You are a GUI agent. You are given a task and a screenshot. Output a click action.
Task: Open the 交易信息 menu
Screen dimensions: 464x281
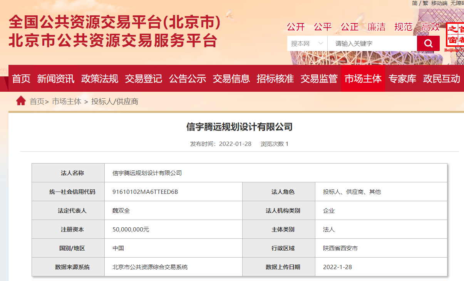tap(231, 79)
